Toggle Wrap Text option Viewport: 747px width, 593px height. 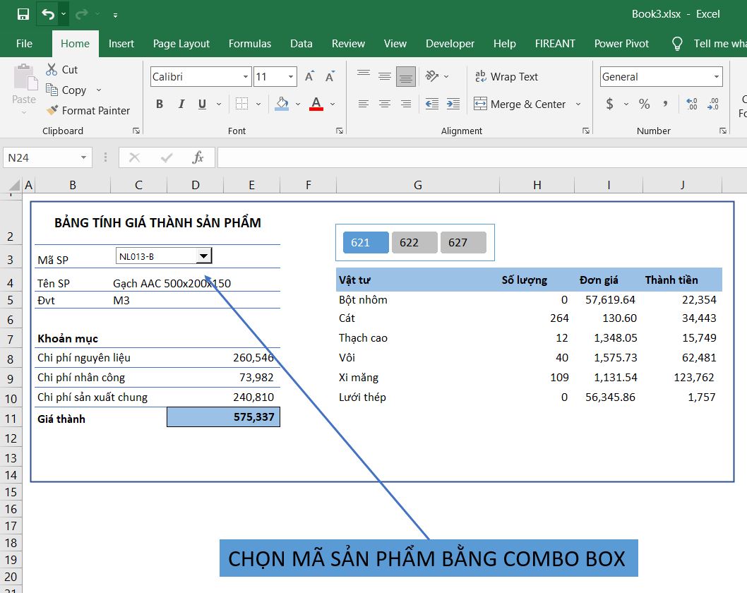click(x=506, y=77)
